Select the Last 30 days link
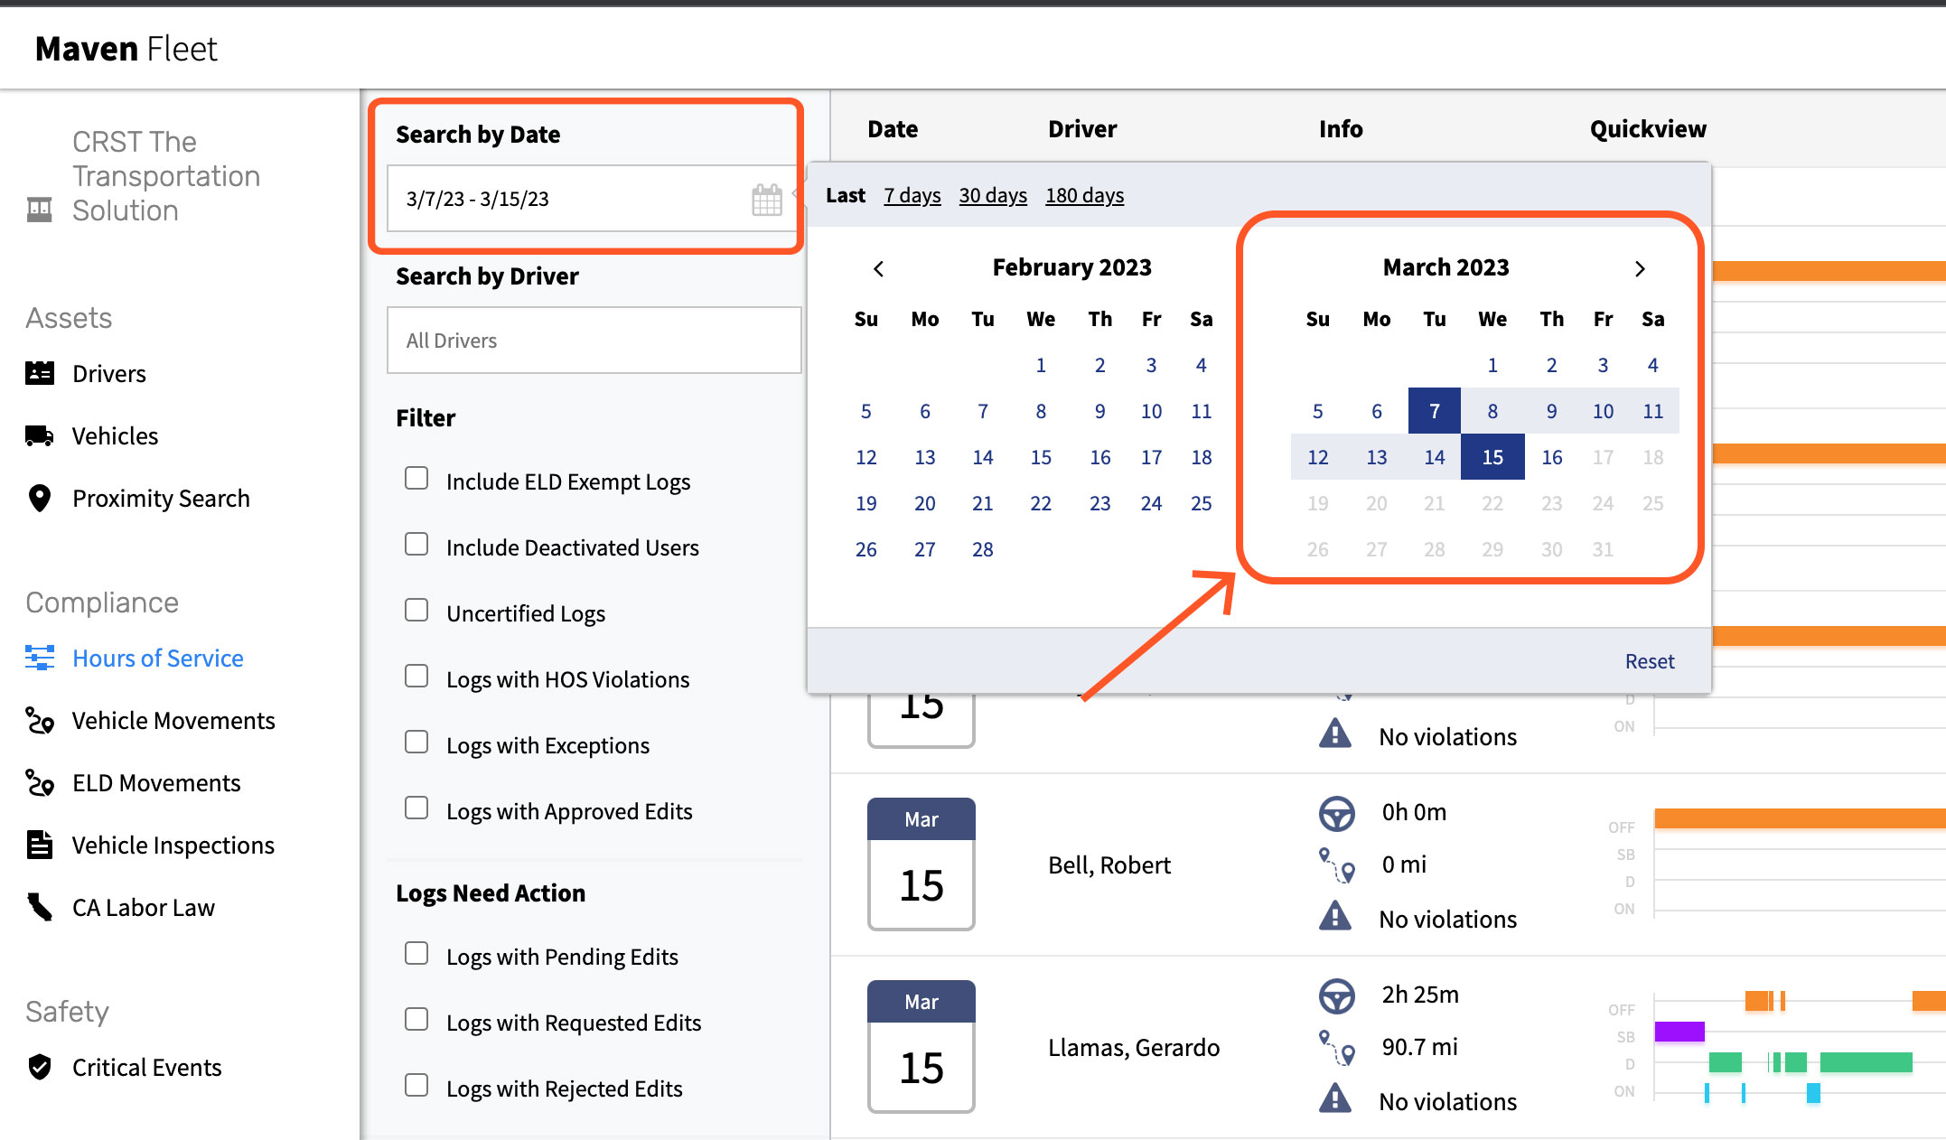The image size is (1946, 1140). point(992,195)
